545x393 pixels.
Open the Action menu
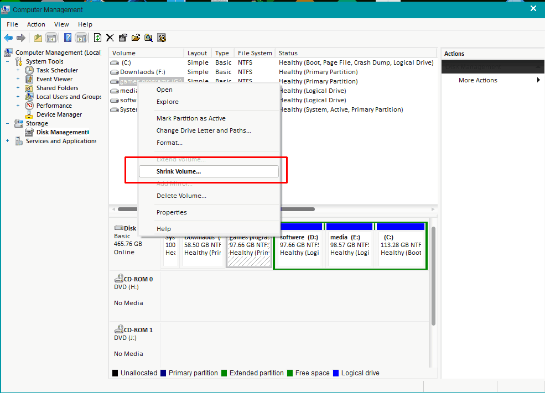coord(36,24)
